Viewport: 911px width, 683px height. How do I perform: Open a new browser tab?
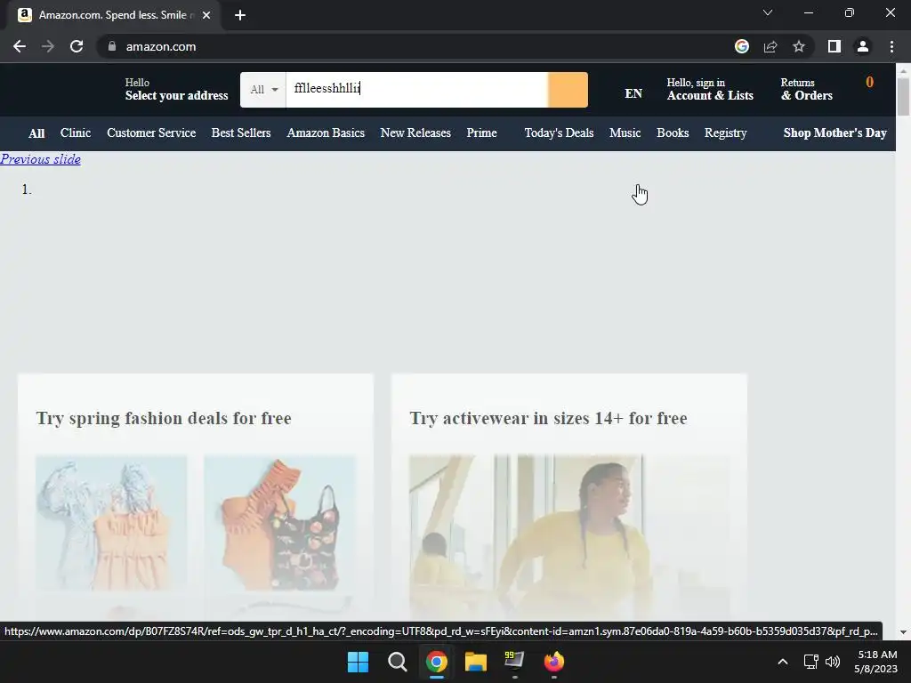pos(240,15)
